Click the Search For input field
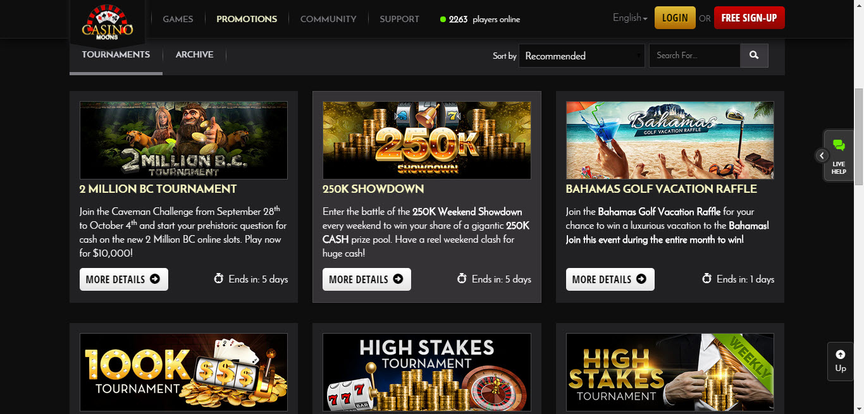 [x=694, y=56]
